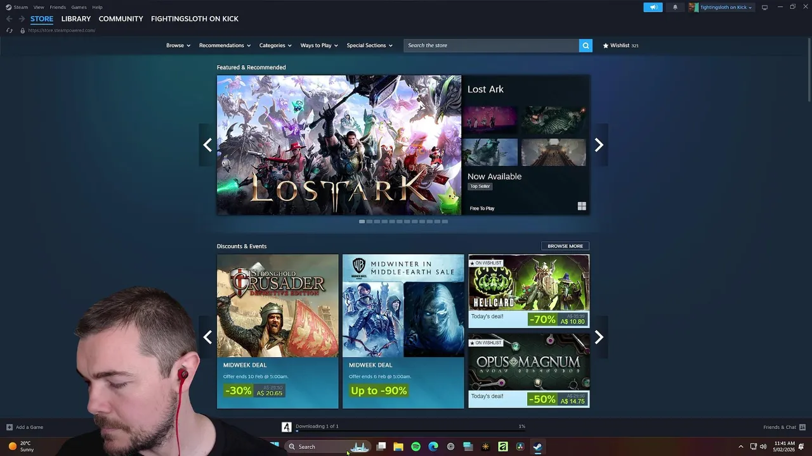Open the Wishlist link
Viewport: 812px width, 456px height.
click(620, 45)
